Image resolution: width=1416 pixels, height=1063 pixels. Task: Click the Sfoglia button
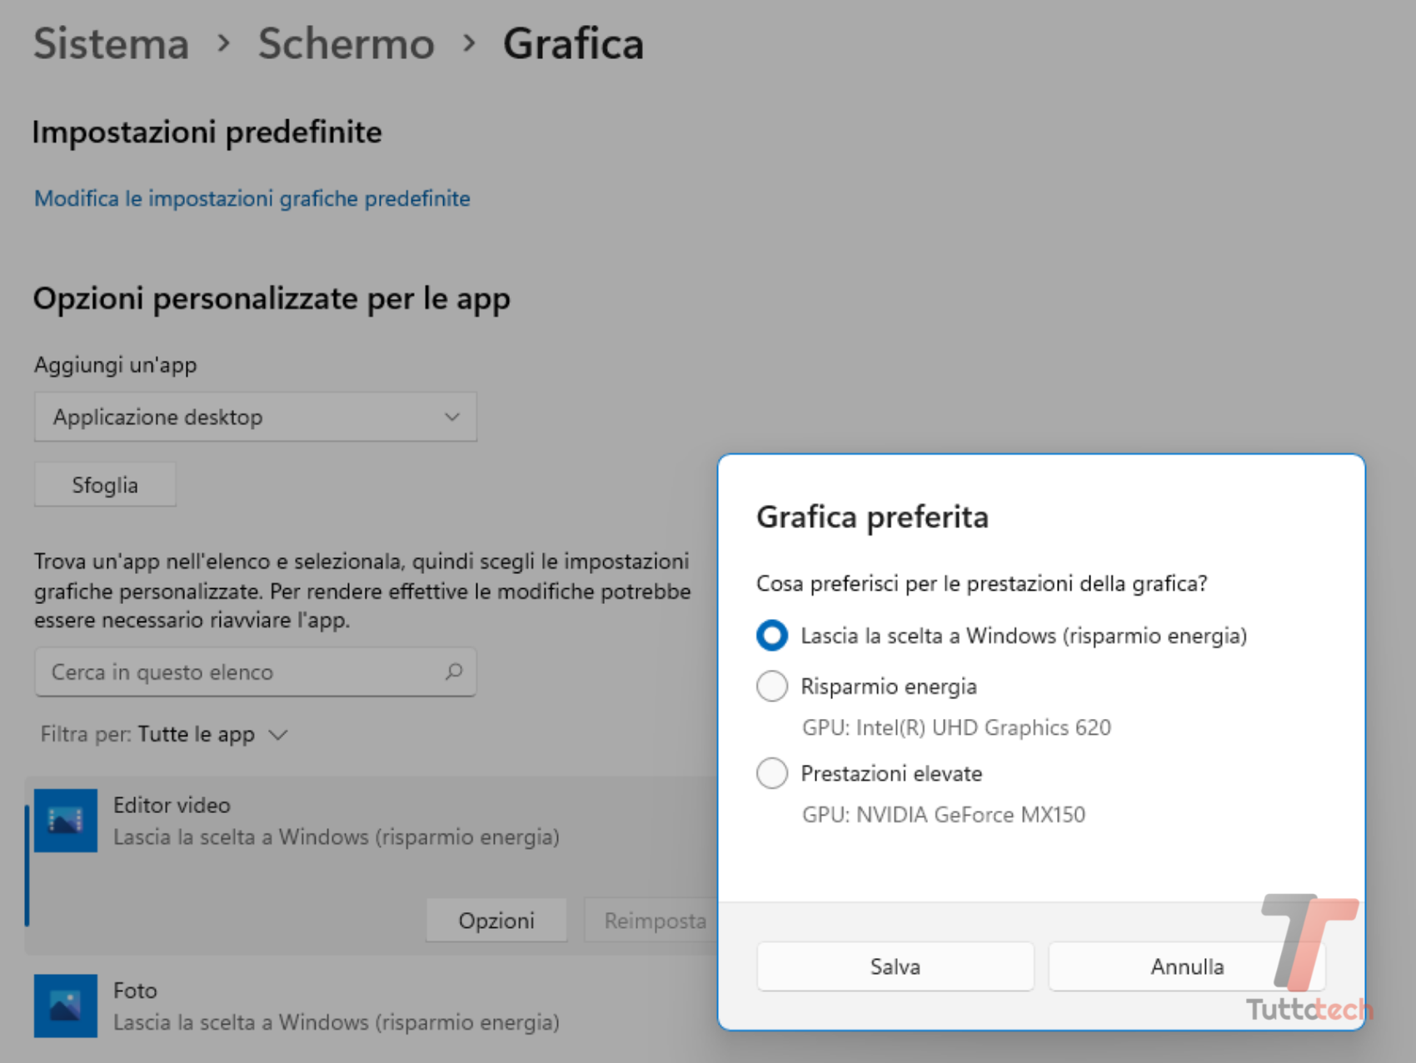(105, 485)
